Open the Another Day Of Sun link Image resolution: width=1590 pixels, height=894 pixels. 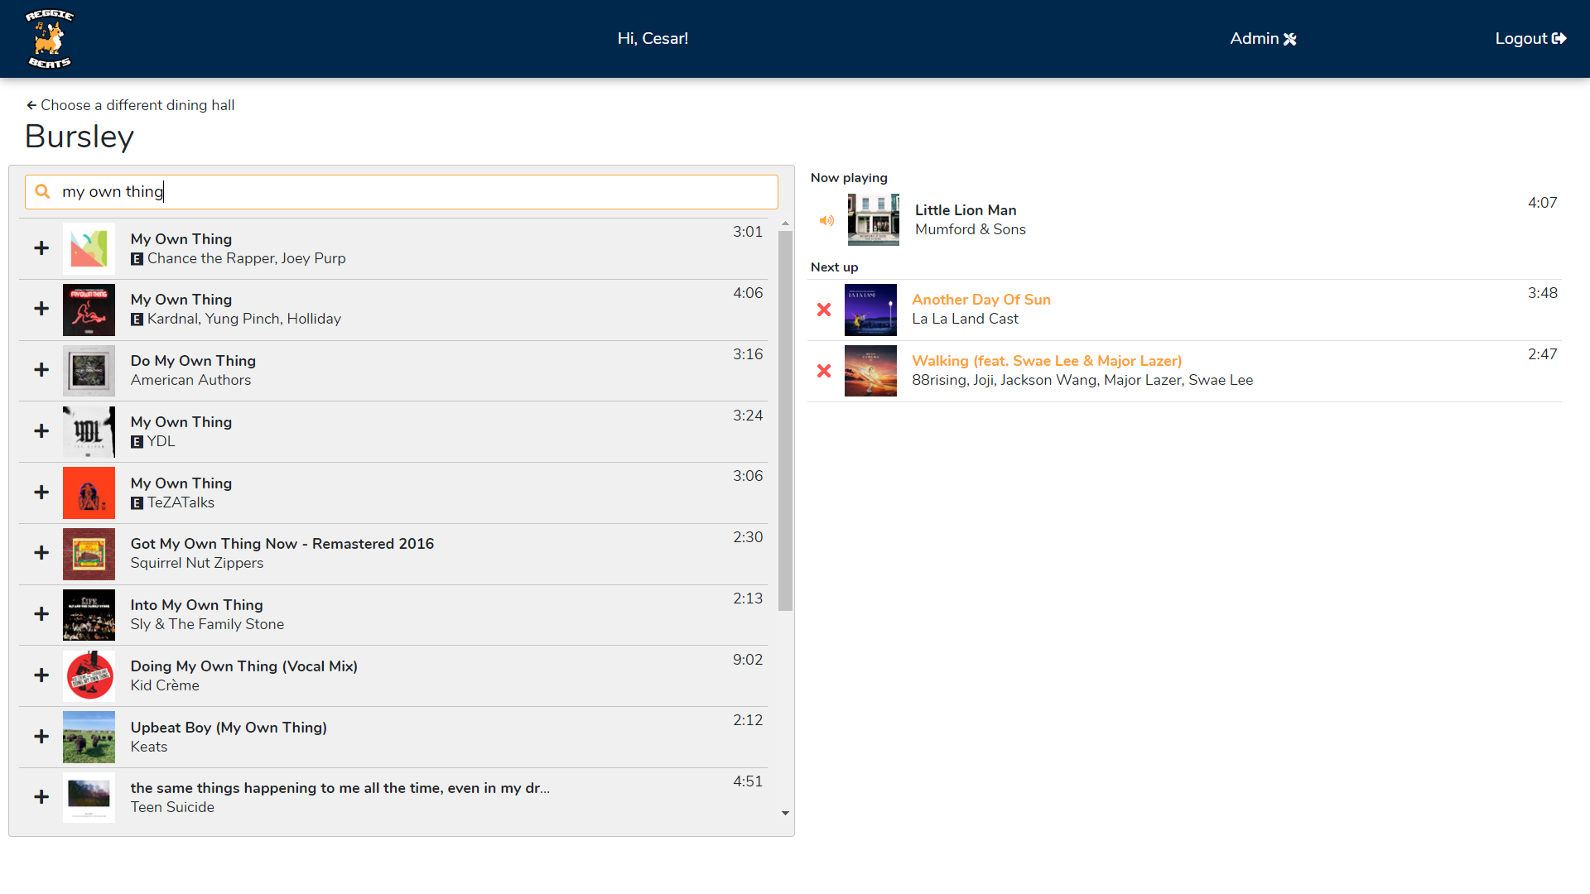point(981,300)
